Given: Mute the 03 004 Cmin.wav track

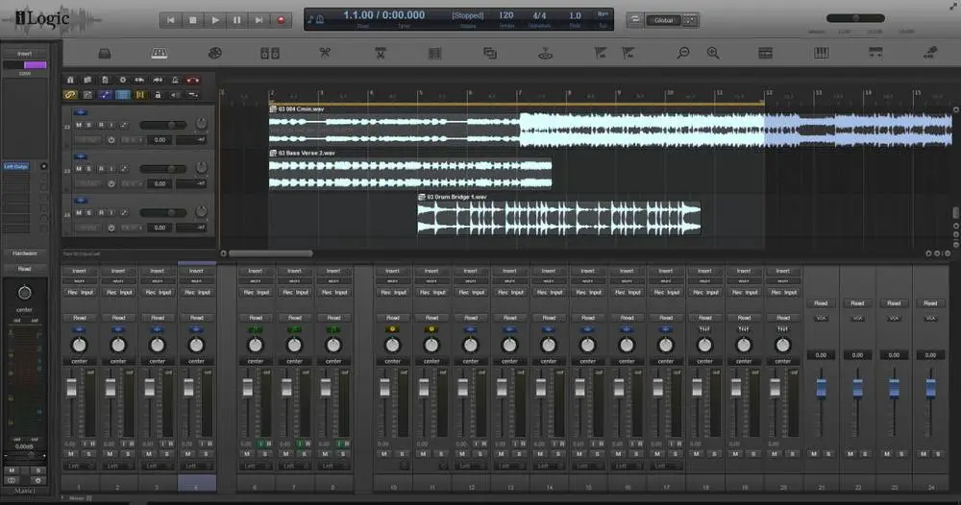Looking at the screenshot, I should [79, 125].
